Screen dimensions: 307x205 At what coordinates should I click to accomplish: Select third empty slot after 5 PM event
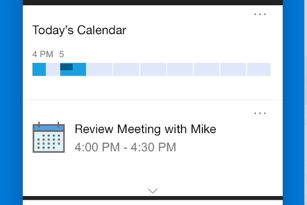pos(153,69)
